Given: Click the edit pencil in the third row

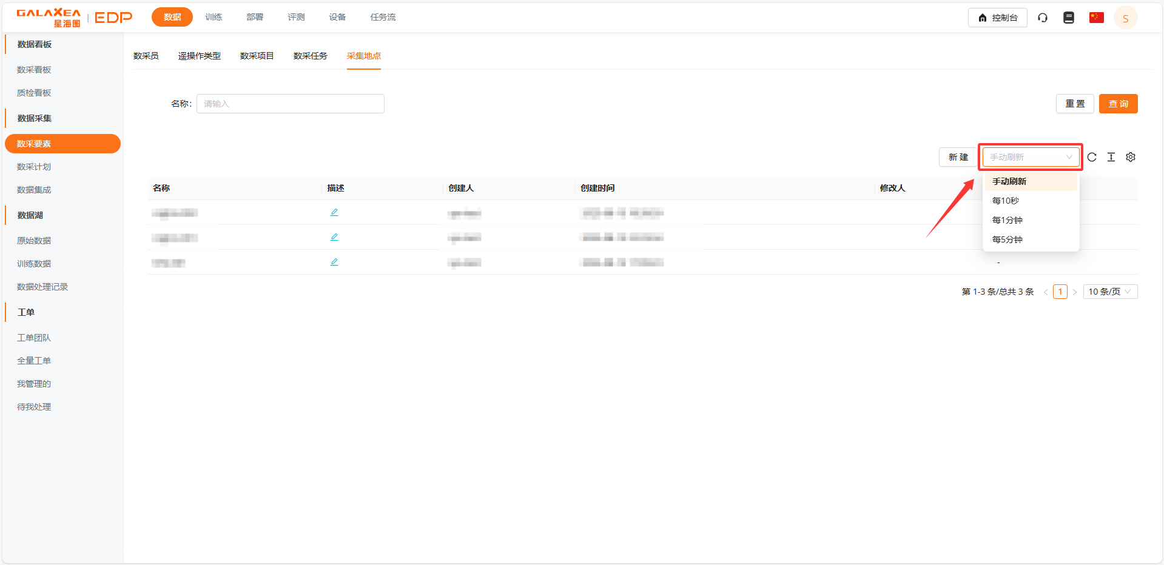Looking at the screenshot, I should pos(334,262).
